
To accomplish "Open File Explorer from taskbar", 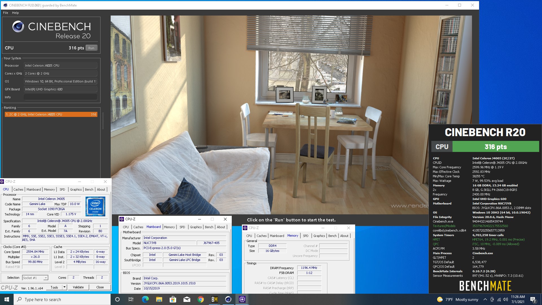I will coord(159,299).
